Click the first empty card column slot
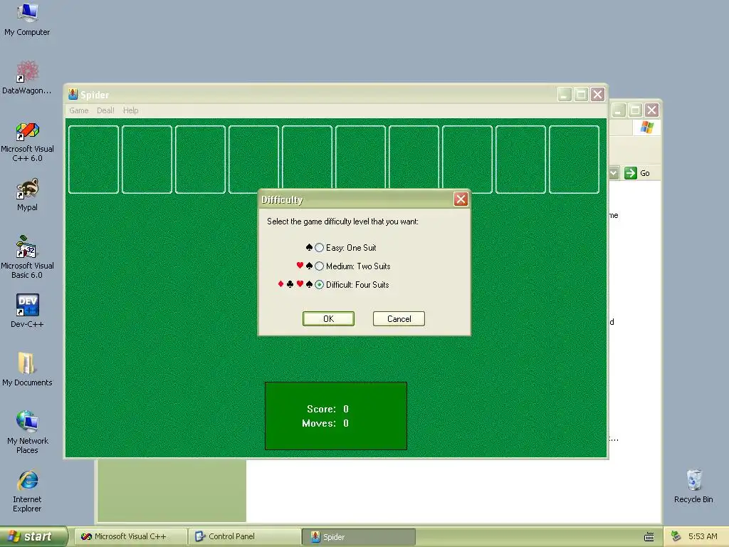This screenshot has width=729, height=547. (x=93, y=160)
